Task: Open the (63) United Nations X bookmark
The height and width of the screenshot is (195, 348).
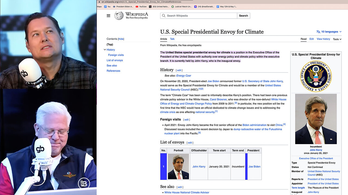Action: click(x=159, y=6)
